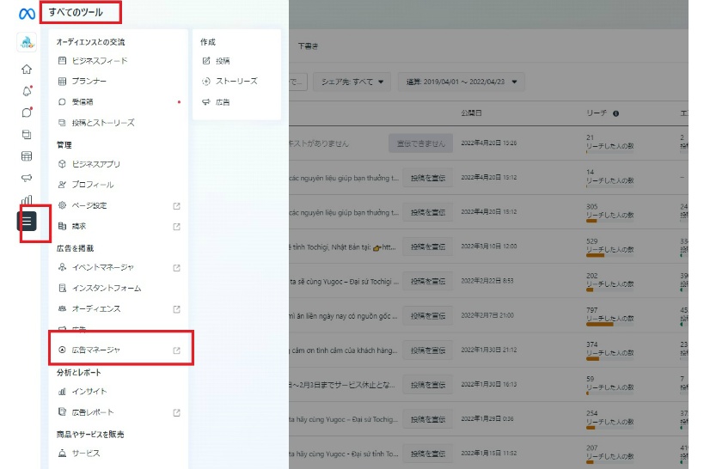Screen dimensions: 704x469
Task: Click external link icon beside オーディエンス
Action: tap(176, 309)
